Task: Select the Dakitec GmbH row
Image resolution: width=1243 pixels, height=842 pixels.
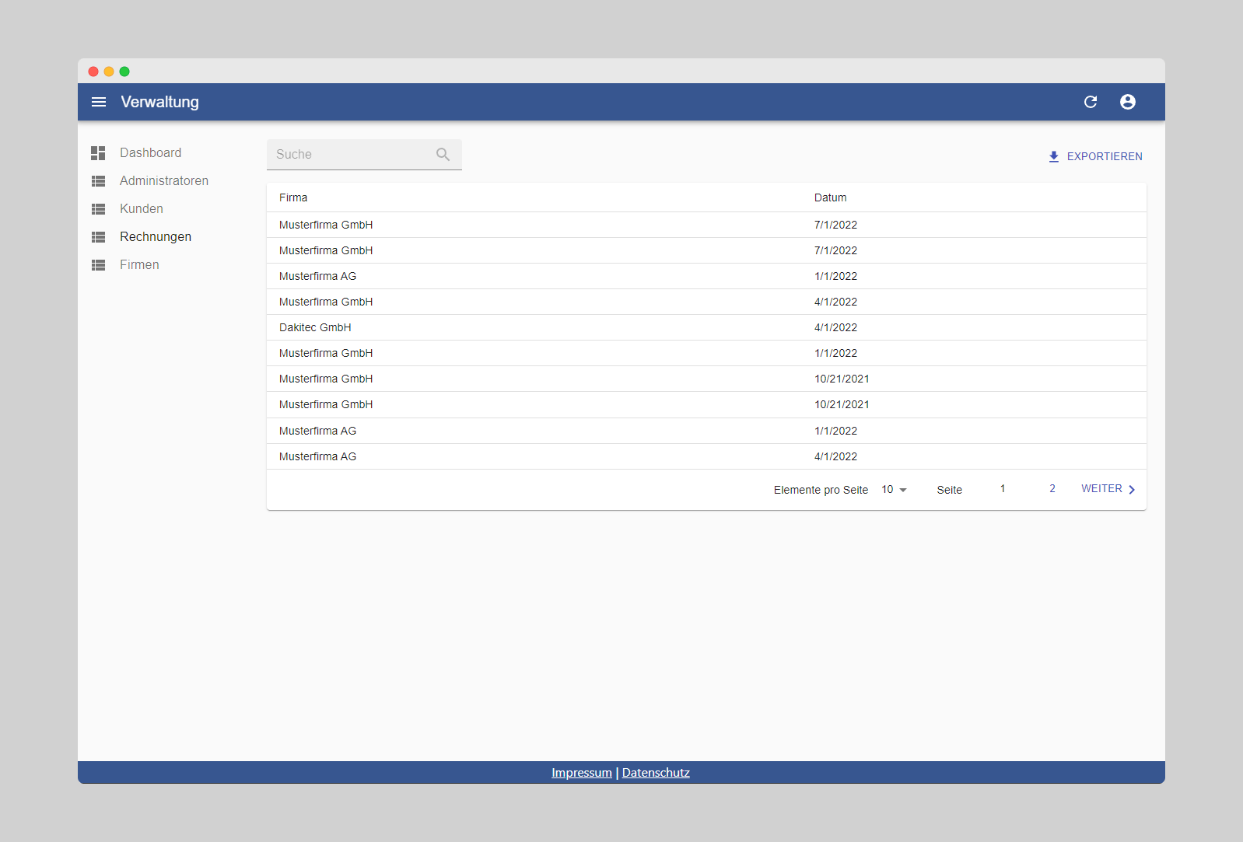Action: (706, 327)
